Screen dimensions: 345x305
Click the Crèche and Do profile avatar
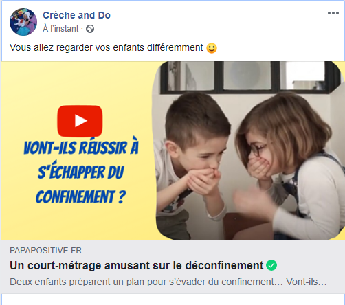[23, 22]
